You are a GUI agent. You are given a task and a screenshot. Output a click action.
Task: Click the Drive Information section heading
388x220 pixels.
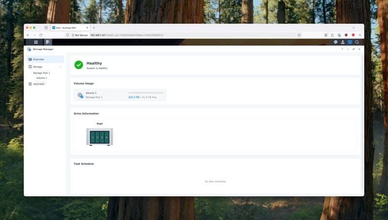pos(86,114)
